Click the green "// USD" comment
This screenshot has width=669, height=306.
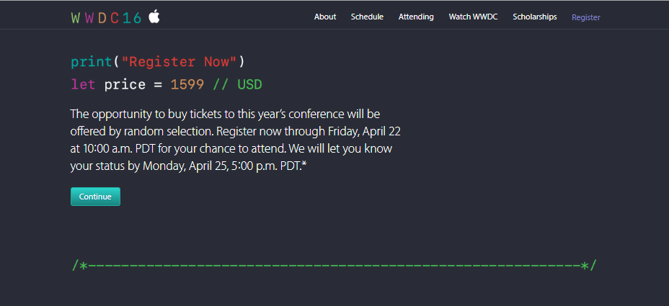pyautogui.click(x=237, y=85)
